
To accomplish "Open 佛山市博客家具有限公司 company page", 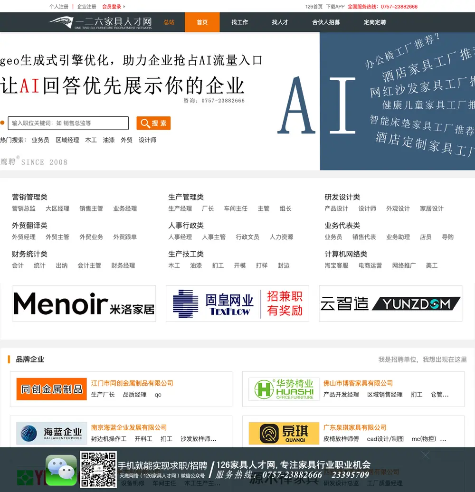I will (x=358, y=383).
